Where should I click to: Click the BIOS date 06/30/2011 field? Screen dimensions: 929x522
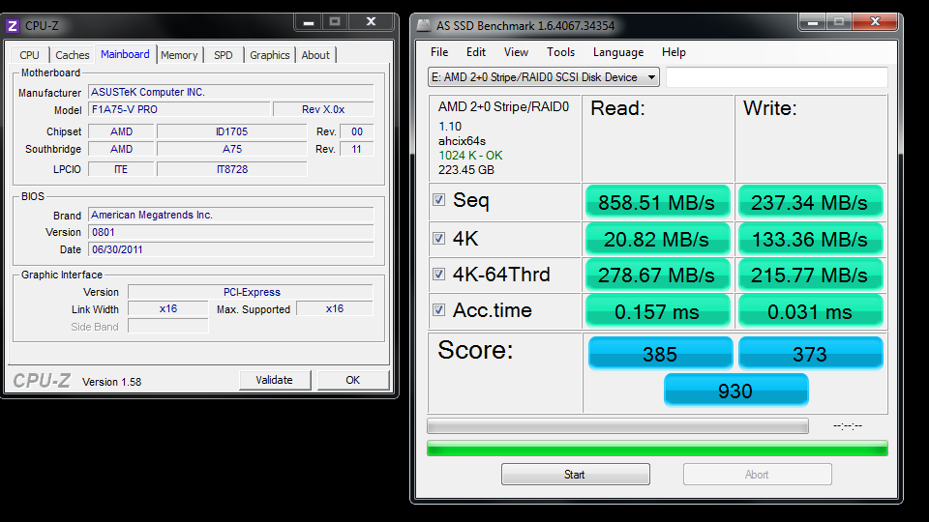click(x=231, y=249)
